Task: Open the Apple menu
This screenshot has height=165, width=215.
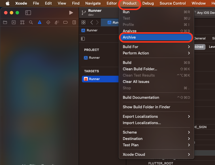Action: (x=7, y=3)
